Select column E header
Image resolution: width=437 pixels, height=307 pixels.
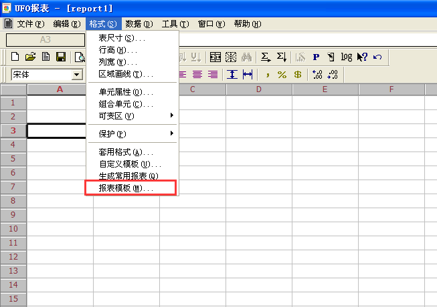click(x=325, y=89)
